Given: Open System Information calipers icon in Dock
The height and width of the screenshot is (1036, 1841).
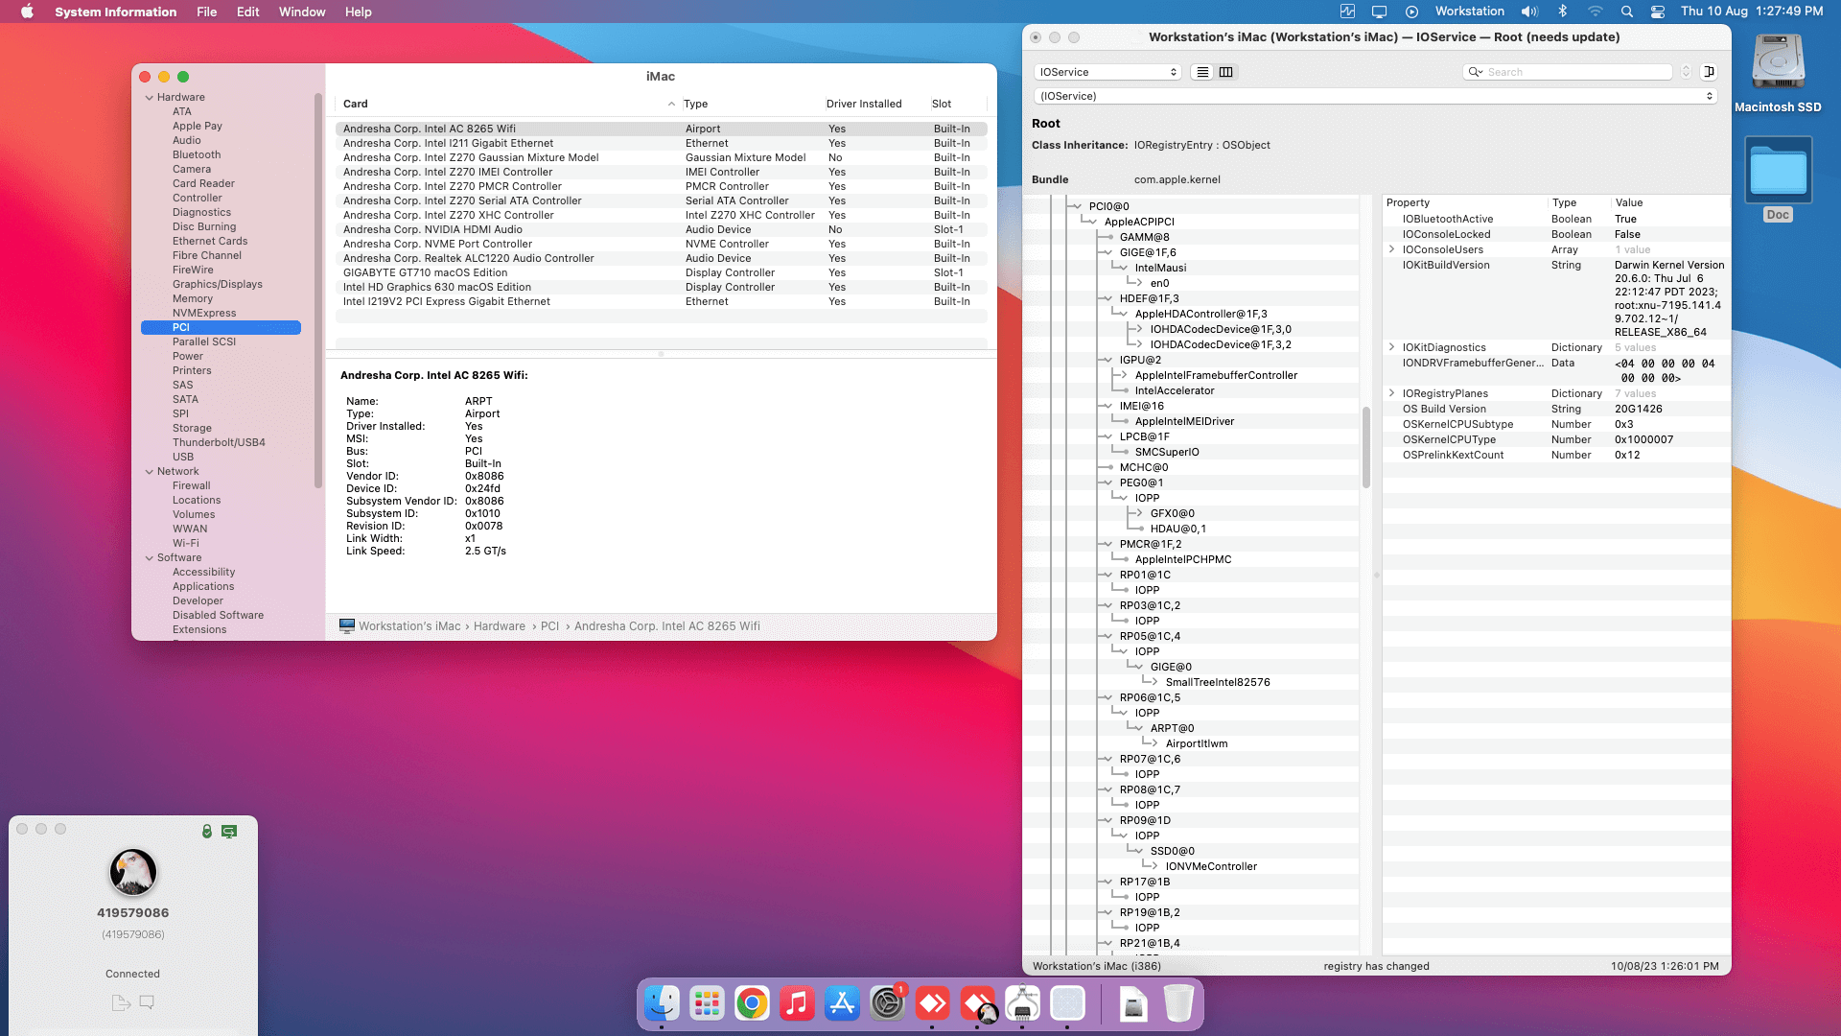Looking at the screenshot, I should [1022, 1003].
